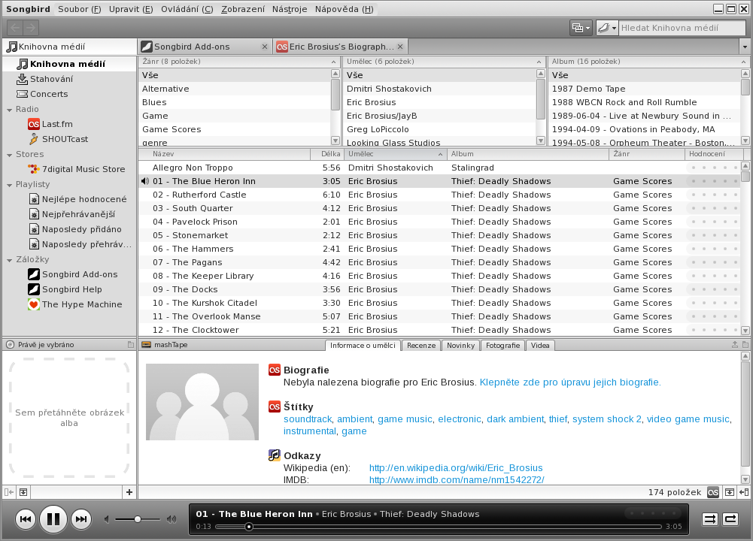Image resolution: width=753 pixels, height=541 pixels.
Task: Open the media view layout dropdown
Action: [x=581, y=28]
